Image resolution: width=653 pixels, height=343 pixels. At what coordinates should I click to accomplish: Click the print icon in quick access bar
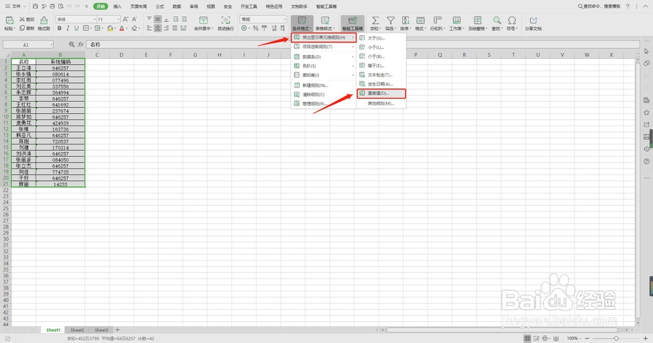pos(52,7)
